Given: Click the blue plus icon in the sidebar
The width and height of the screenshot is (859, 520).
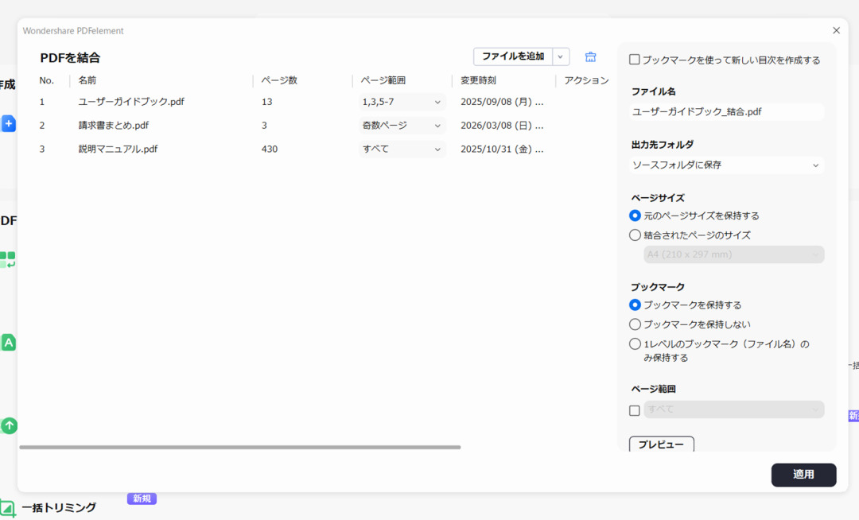Looking at the screenshot, I should (9, 123).
